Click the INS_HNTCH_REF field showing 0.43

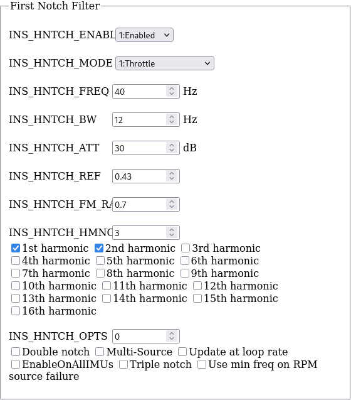click(146, 176)
